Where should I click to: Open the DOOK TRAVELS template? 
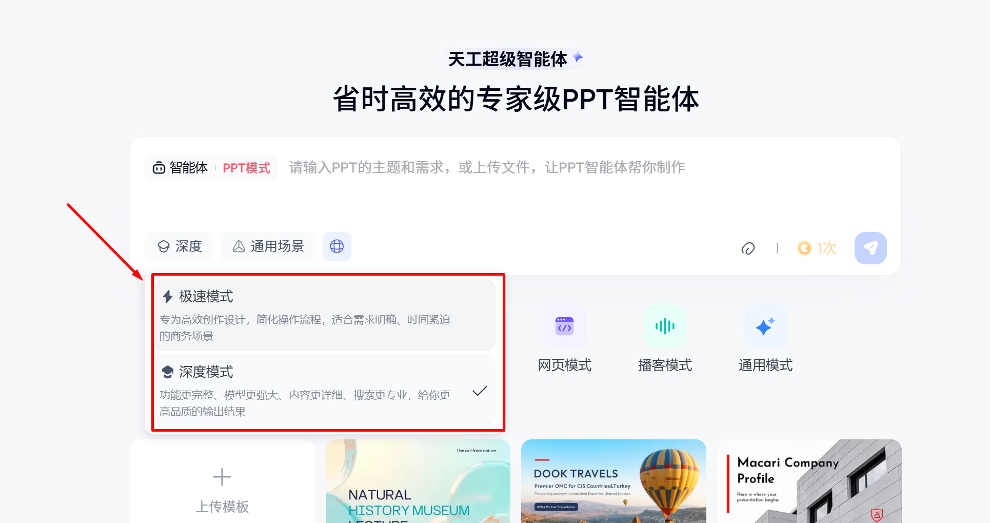tap(613, 481)
